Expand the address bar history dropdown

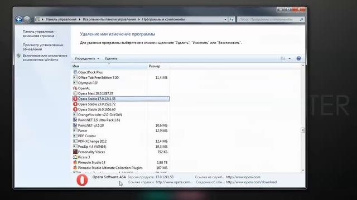click(225, 19)
